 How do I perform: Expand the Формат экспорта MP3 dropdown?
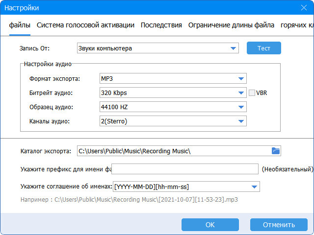[240, 79]
